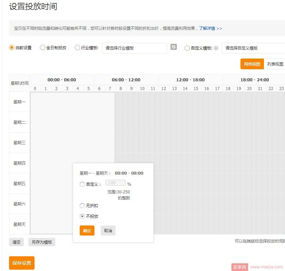Click the 范围:30-250 hint text

[119, 192]
